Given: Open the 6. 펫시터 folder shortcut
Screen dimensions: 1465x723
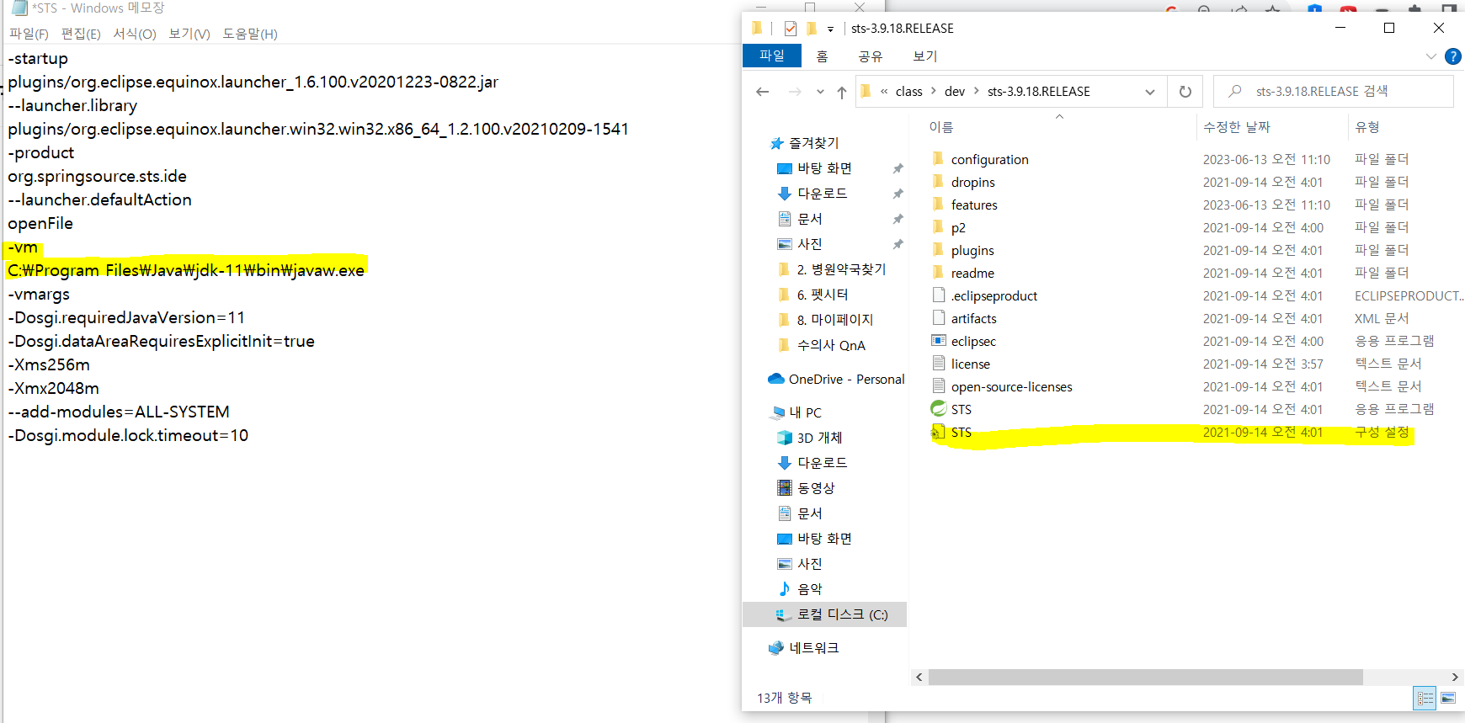Looking at the screenshot, I should 822,295.
